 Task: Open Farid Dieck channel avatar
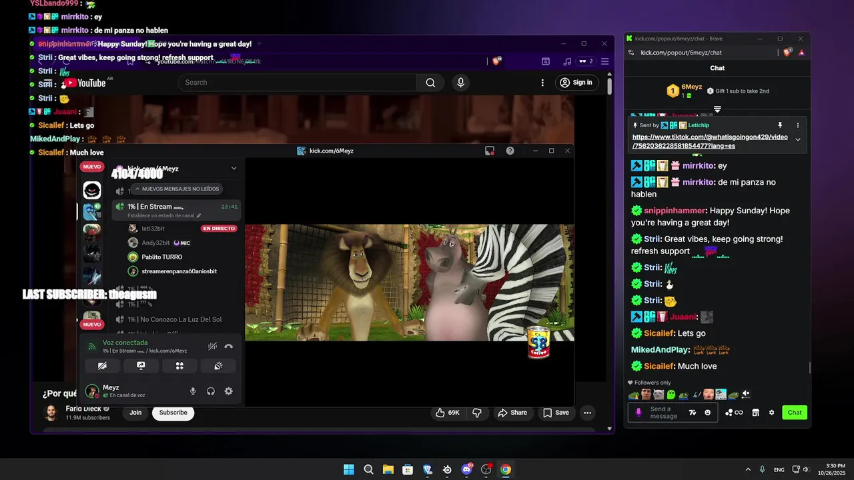tap(51, 413)
